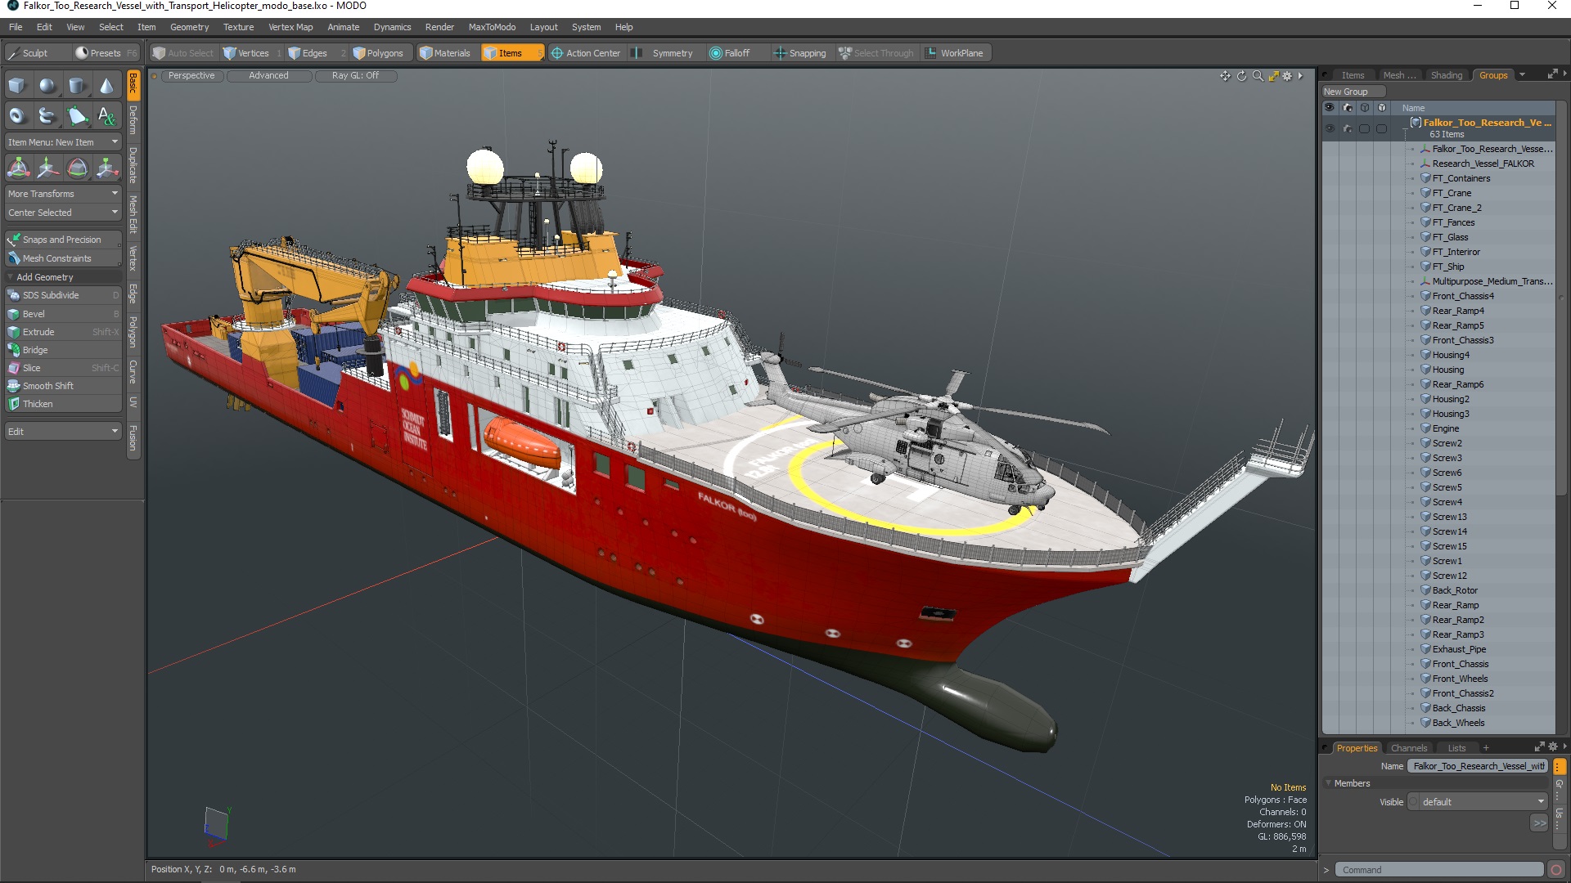1571x883 pixels.
Task: Click the Command input field
Action: (1438, 870)
